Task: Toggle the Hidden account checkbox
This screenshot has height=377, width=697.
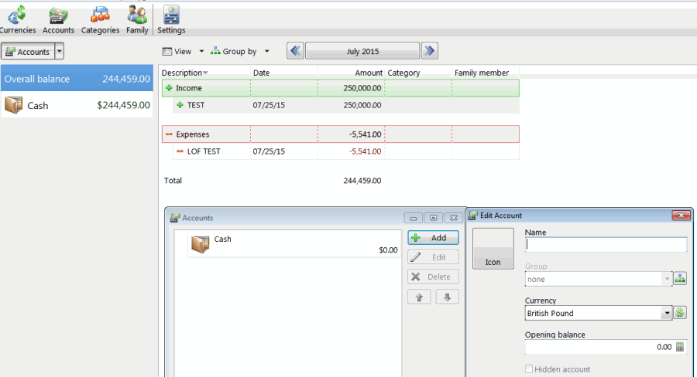Action: (529, 369)
